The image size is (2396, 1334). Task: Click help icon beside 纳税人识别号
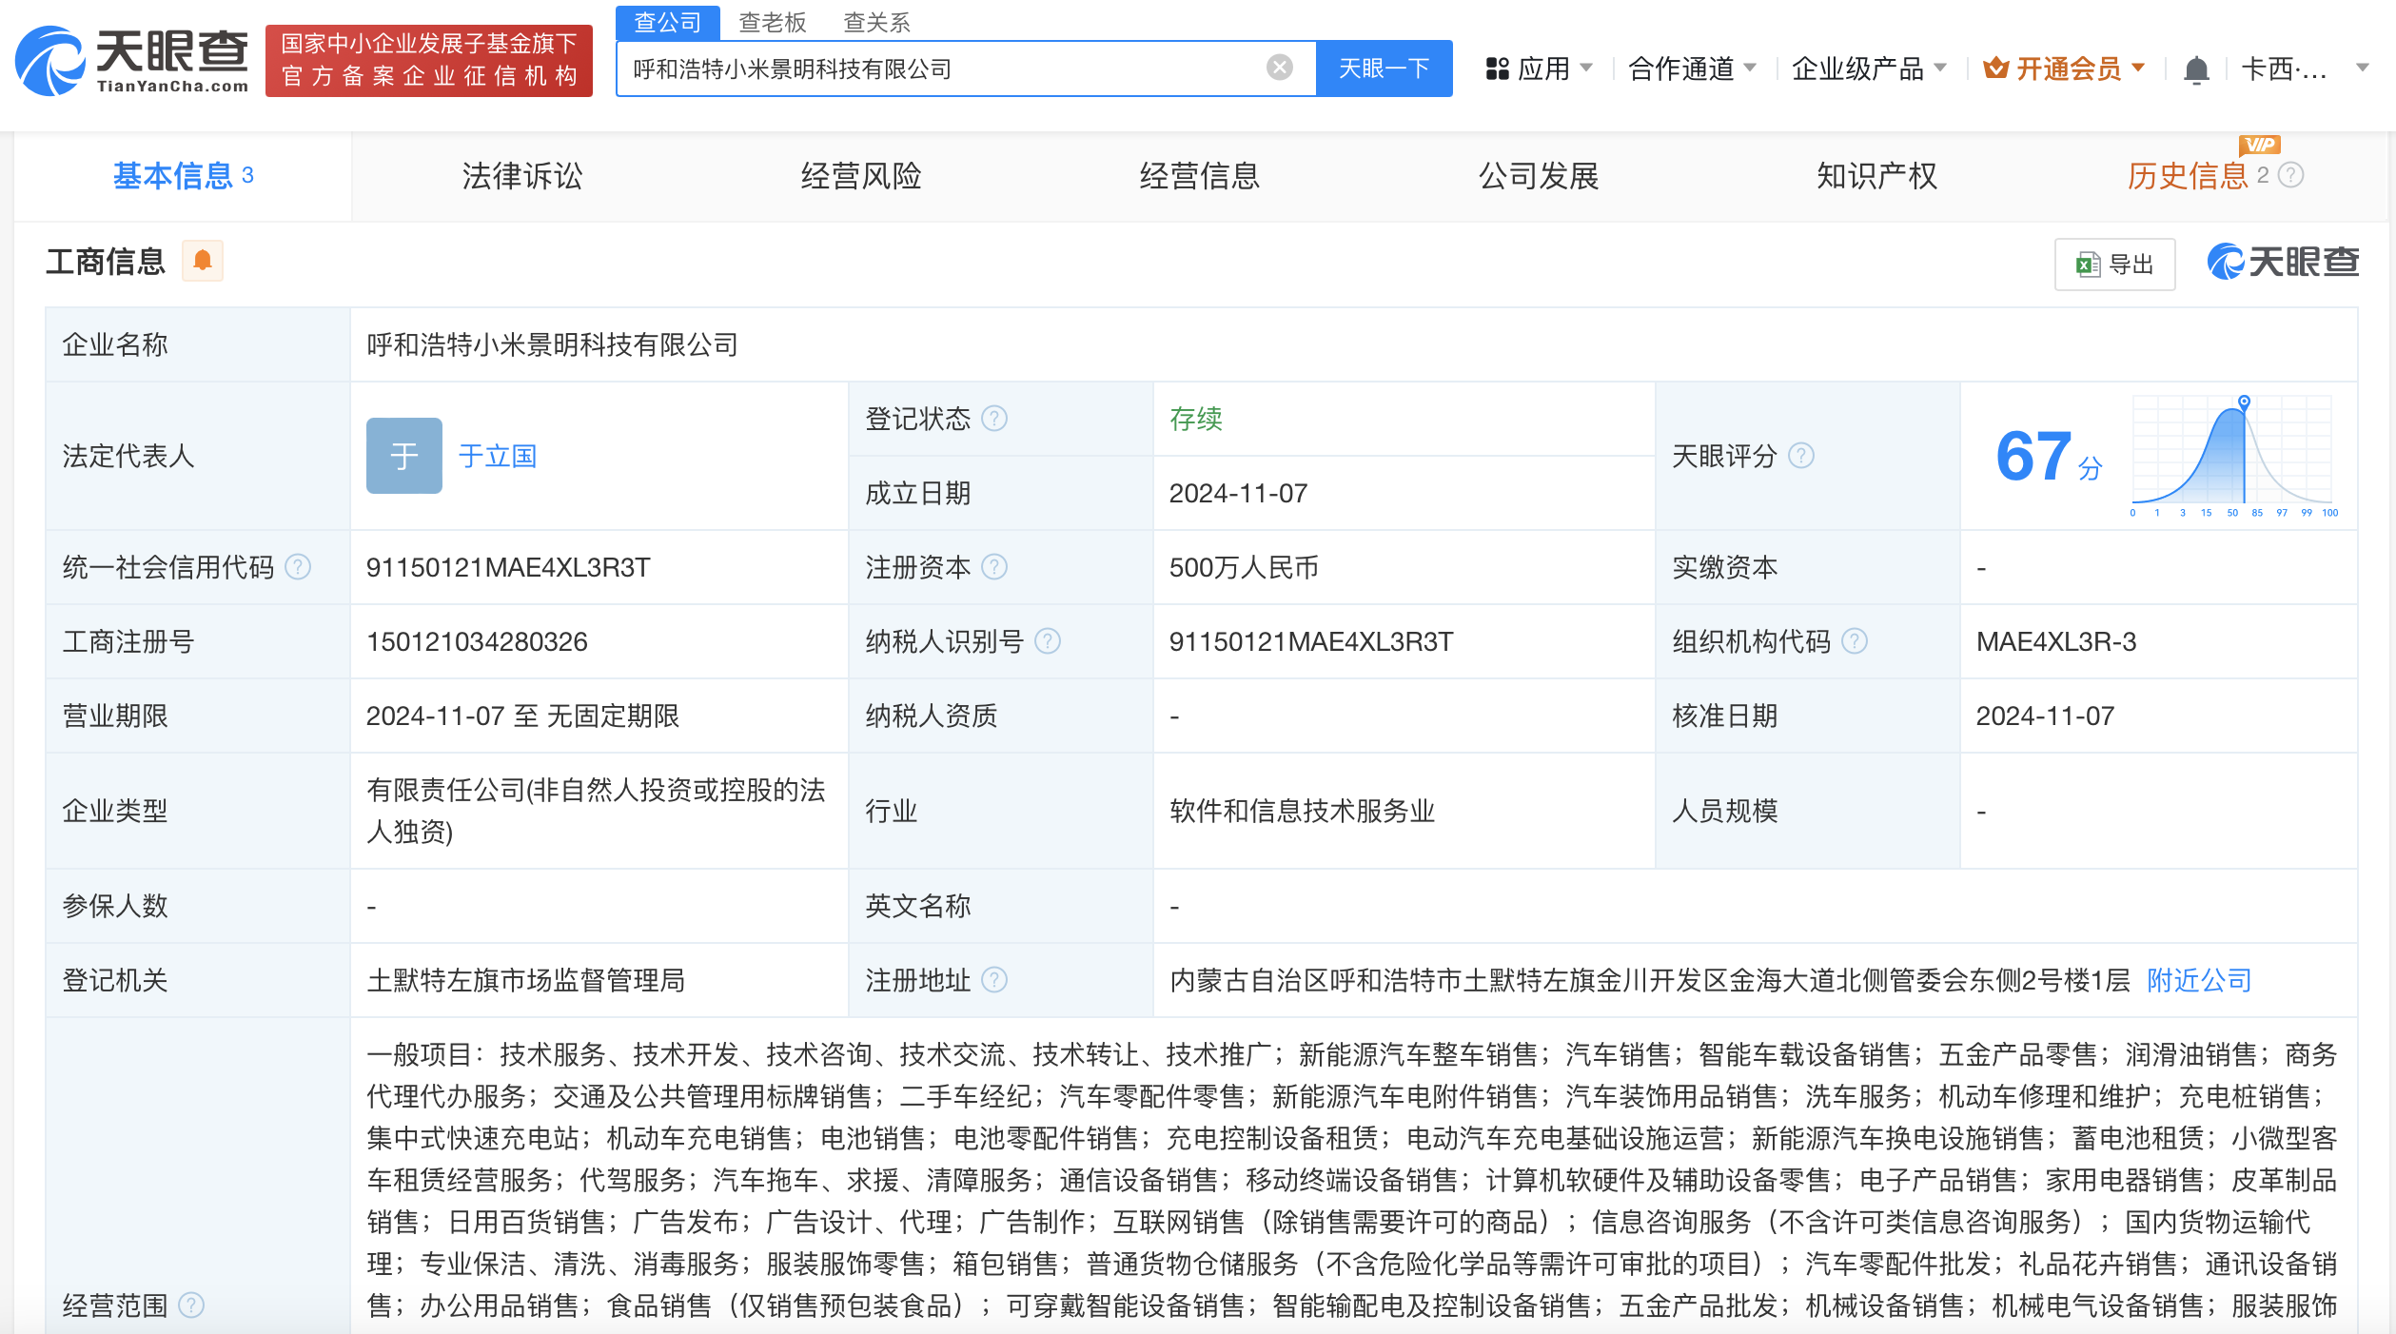[1048, 641]
